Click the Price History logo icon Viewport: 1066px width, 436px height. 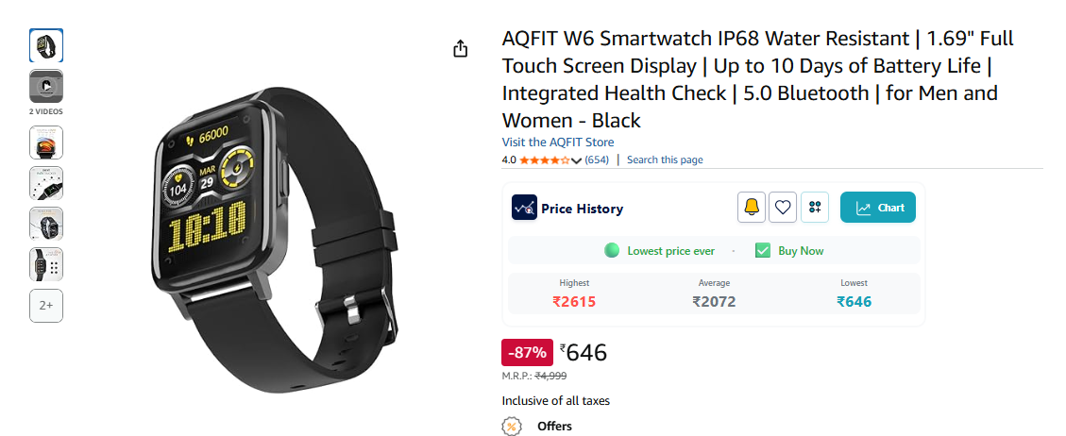click(x=524, y=208)
